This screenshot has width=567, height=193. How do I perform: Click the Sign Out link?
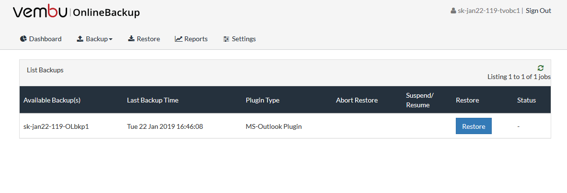538,11
